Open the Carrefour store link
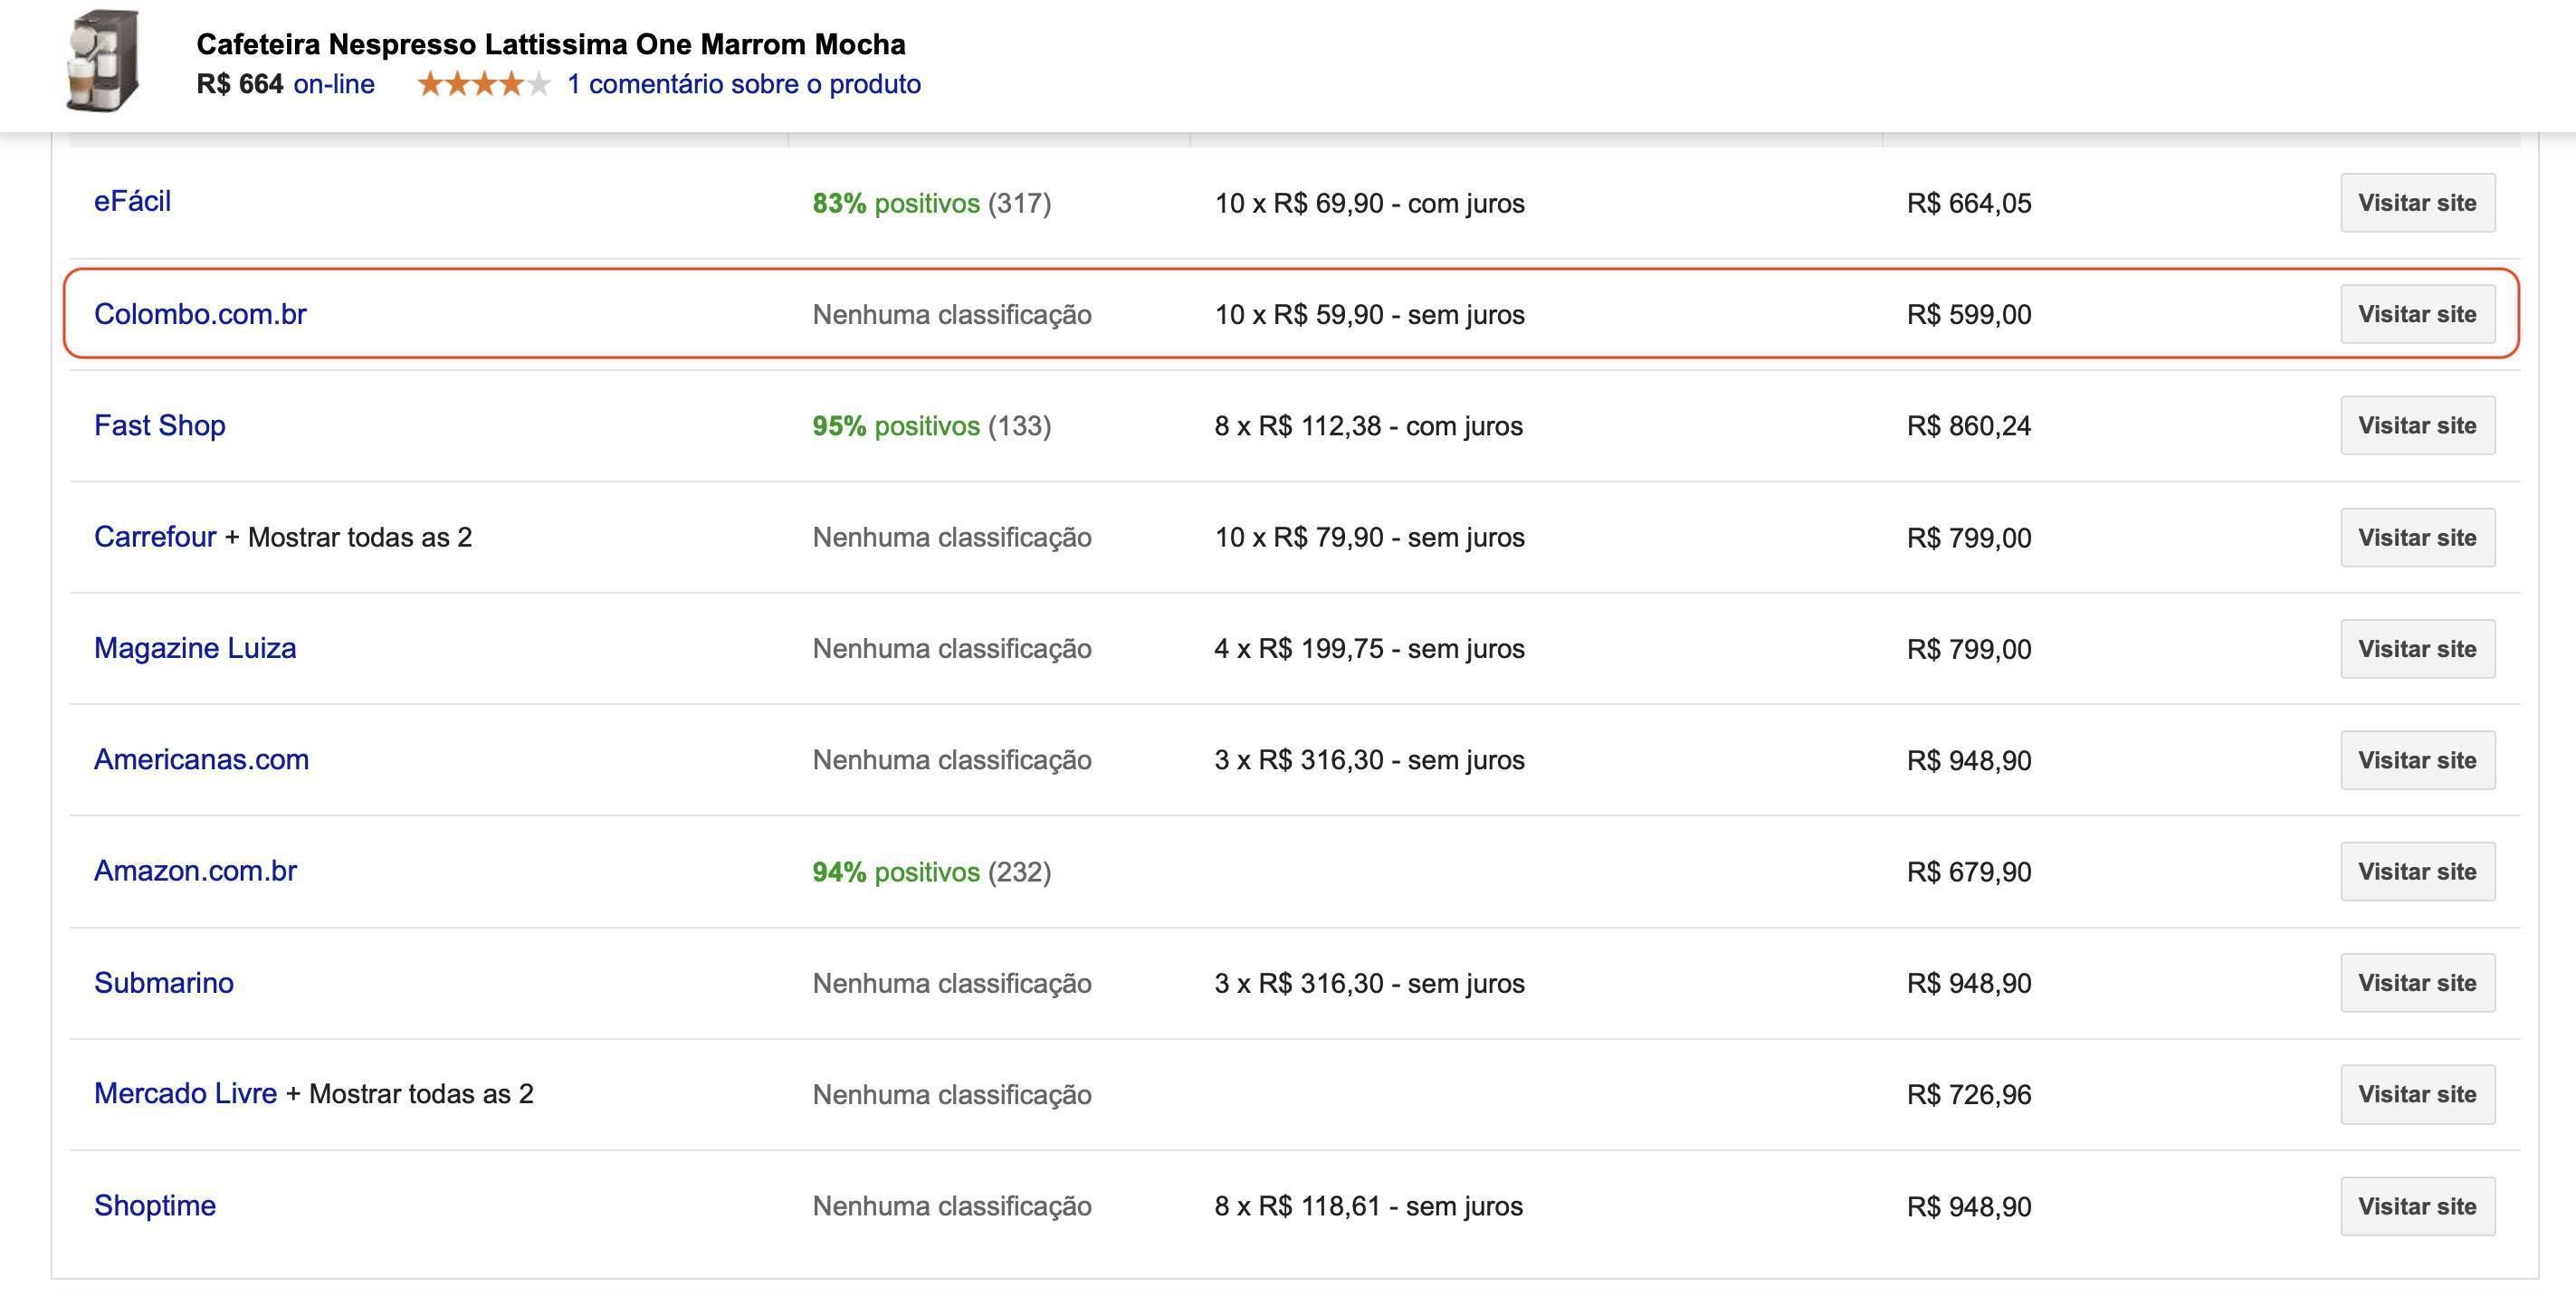Image resolution: width=2576 pixels, height=1296 pixels. click(x=155, y=537)
